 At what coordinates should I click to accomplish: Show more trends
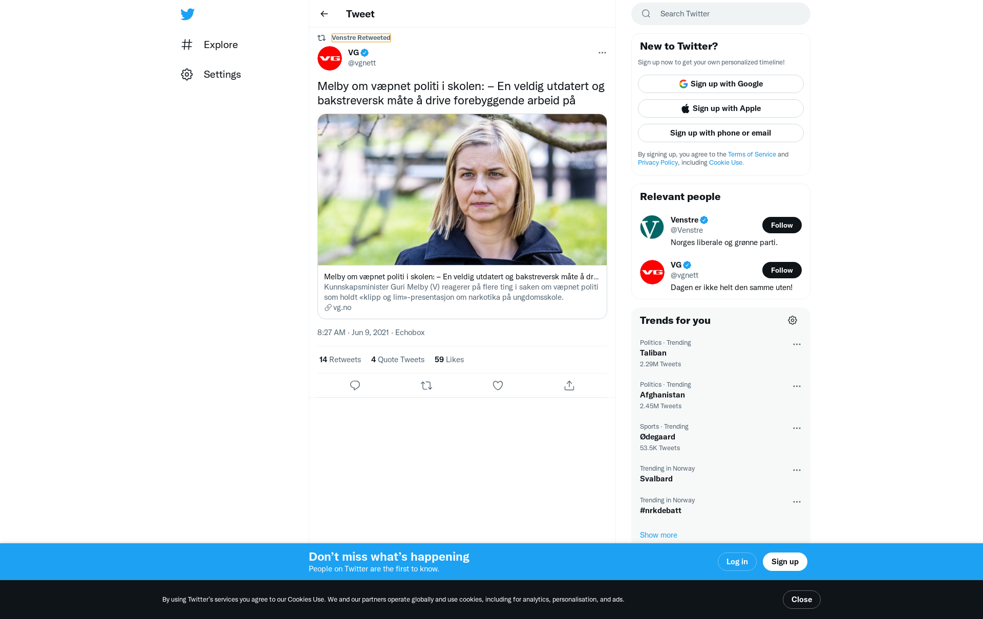pos(658,535)
